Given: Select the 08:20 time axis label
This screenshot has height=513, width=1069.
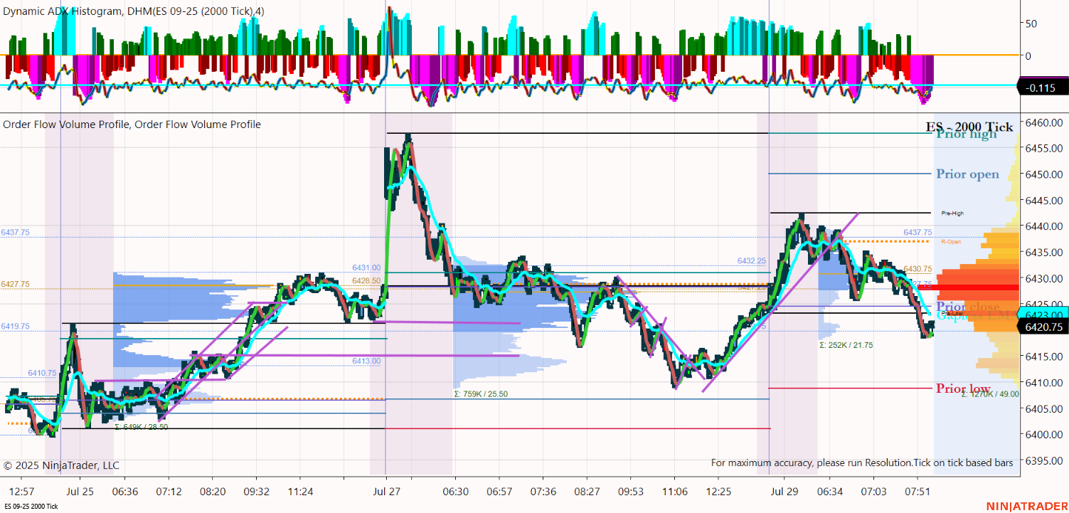Looking at the screenshot, I should (213, 492).
